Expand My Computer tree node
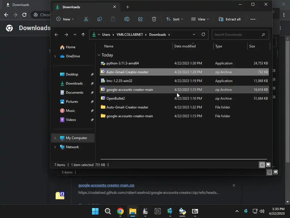The image size is (290, 218). [55, 138]
